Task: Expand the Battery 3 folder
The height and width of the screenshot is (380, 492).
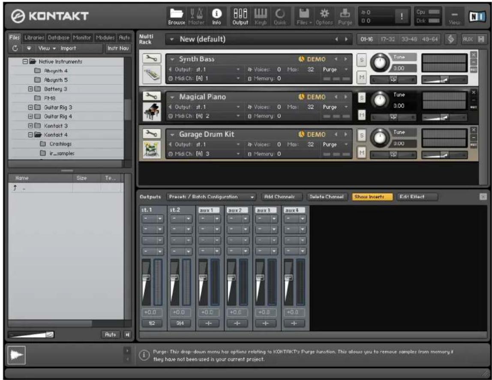Action: (30, 89)
